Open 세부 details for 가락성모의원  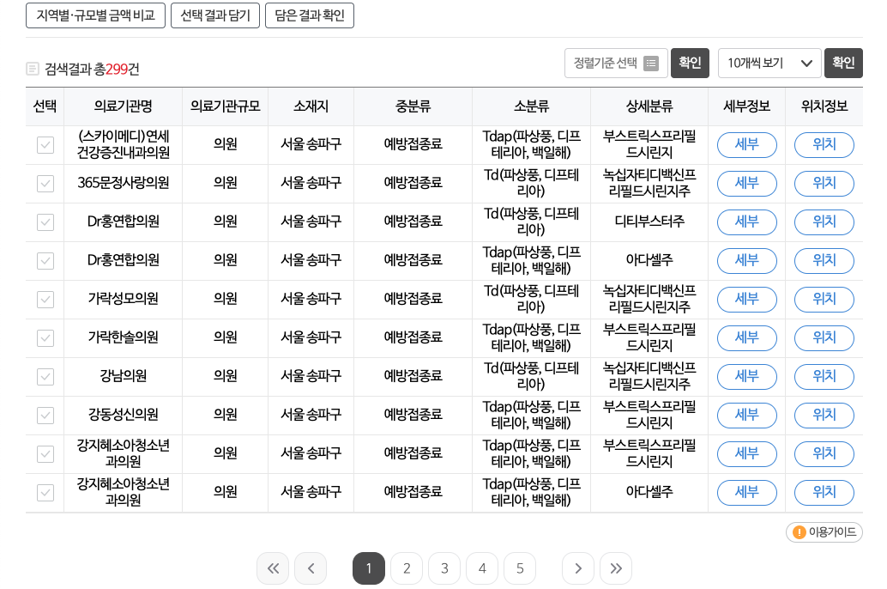tap(746, 299)
